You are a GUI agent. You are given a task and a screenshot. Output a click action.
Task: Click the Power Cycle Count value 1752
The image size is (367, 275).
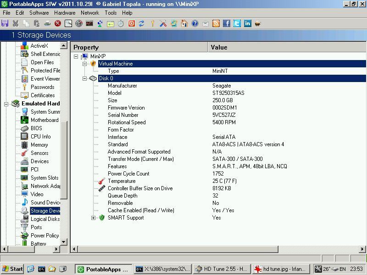click(218, 174)
